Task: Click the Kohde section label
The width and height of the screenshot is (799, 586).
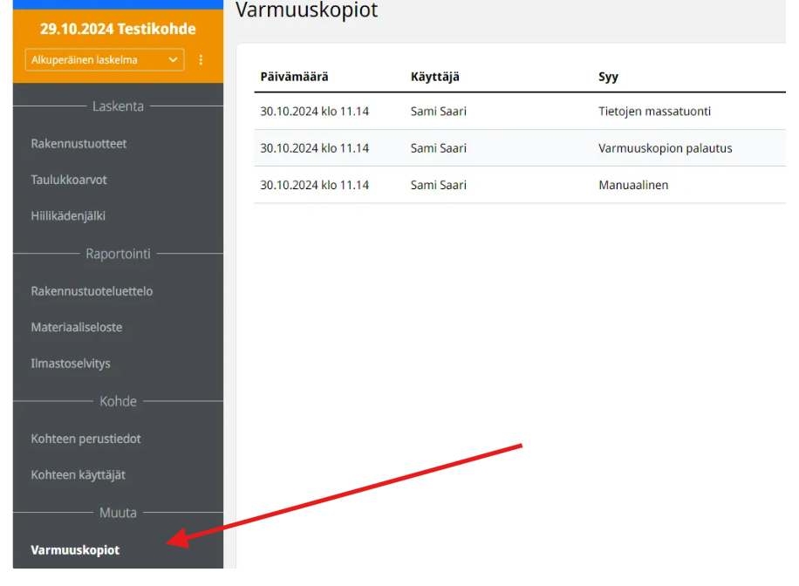Action: (x=118, y=401)
